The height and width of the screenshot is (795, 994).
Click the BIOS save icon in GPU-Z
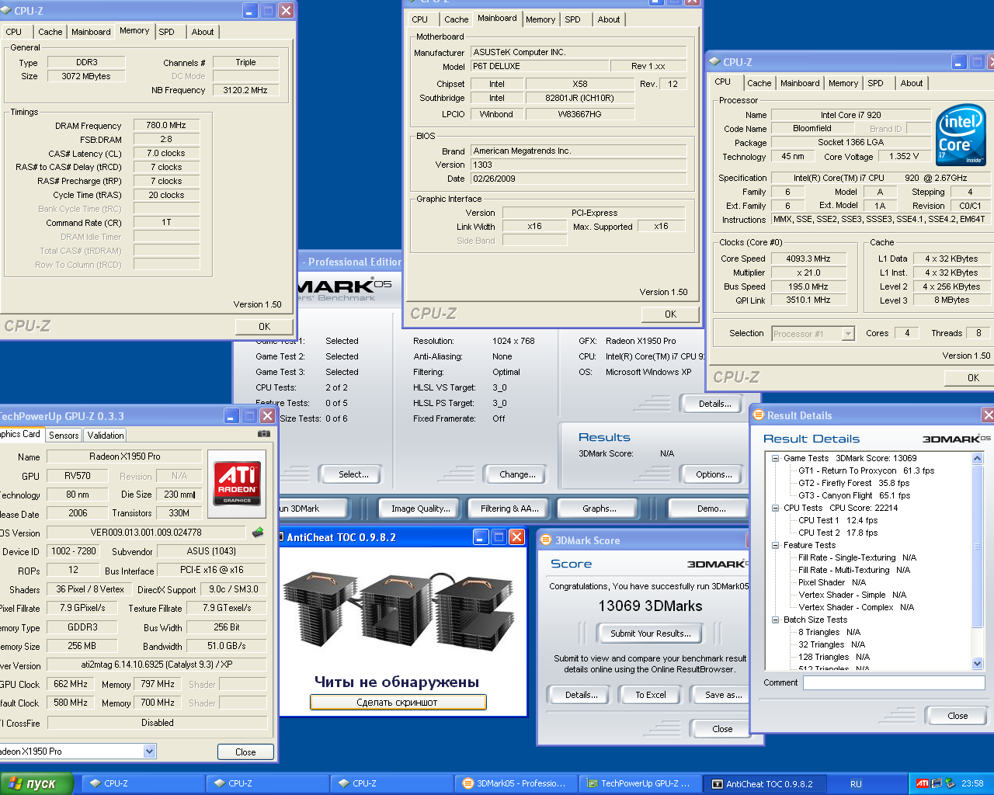pos(258,533)
